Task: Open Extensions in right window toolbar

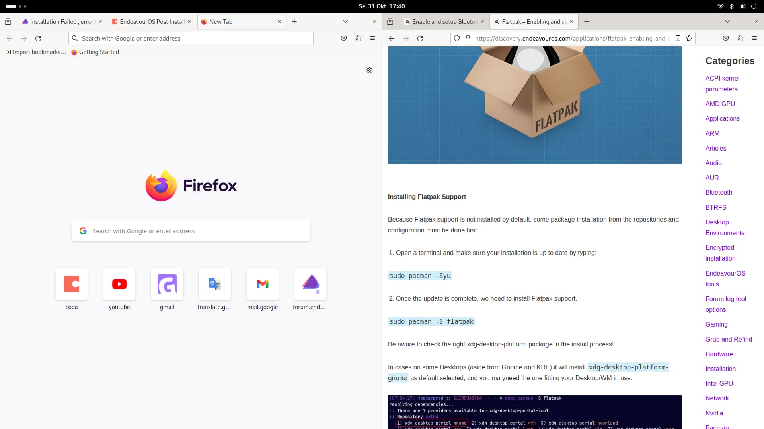Action: pos(740,38)
